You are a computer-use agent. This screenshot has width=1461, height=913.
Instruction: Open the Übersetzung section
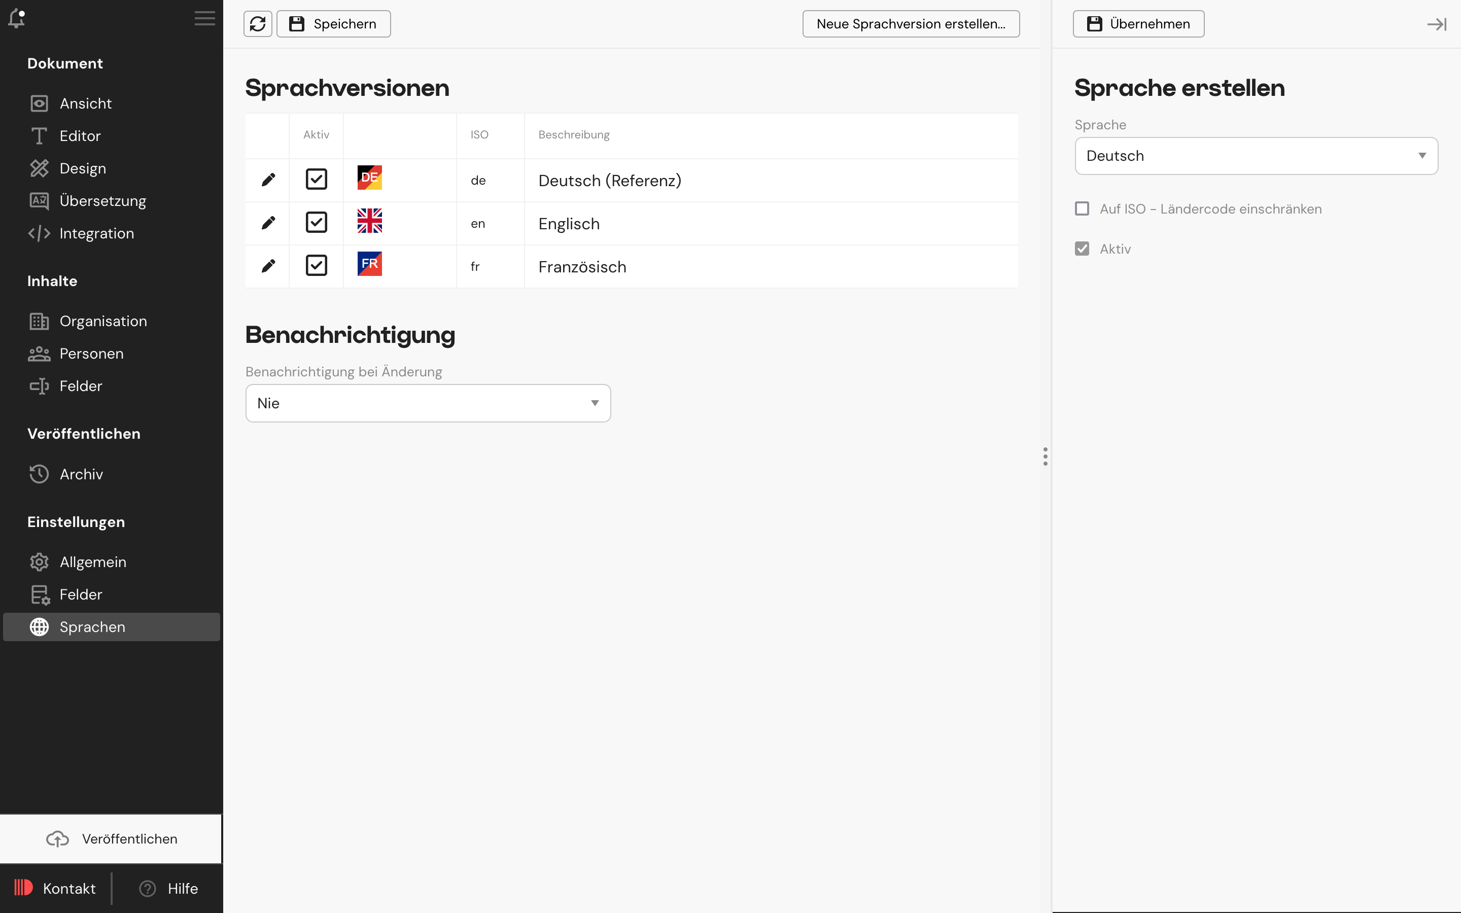click(x=102, y=200)
